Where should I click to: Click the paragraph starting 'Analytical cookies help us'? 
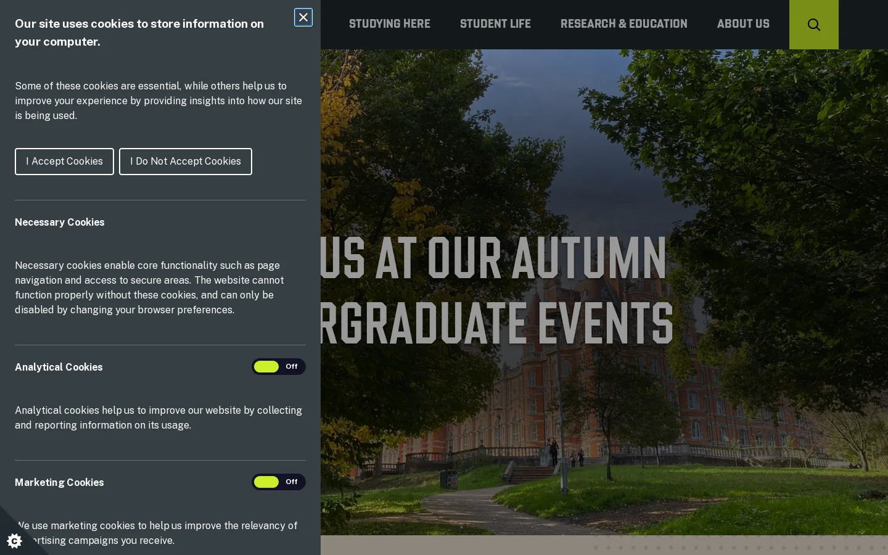(158, 417)
